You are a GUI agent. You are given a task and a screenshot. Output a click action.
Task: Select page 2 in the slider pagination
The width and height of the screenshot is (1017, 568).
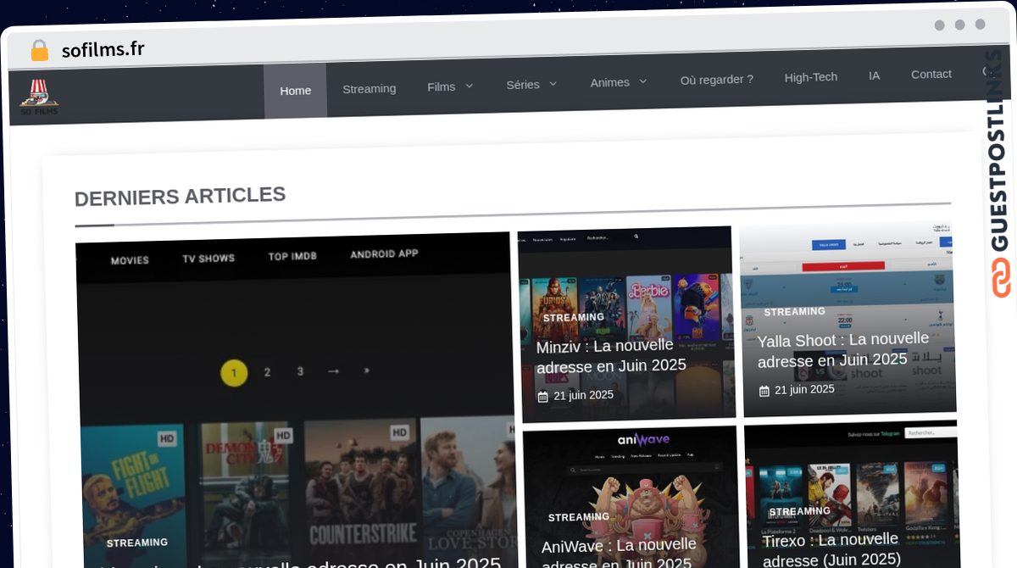[x=267, y=372]
